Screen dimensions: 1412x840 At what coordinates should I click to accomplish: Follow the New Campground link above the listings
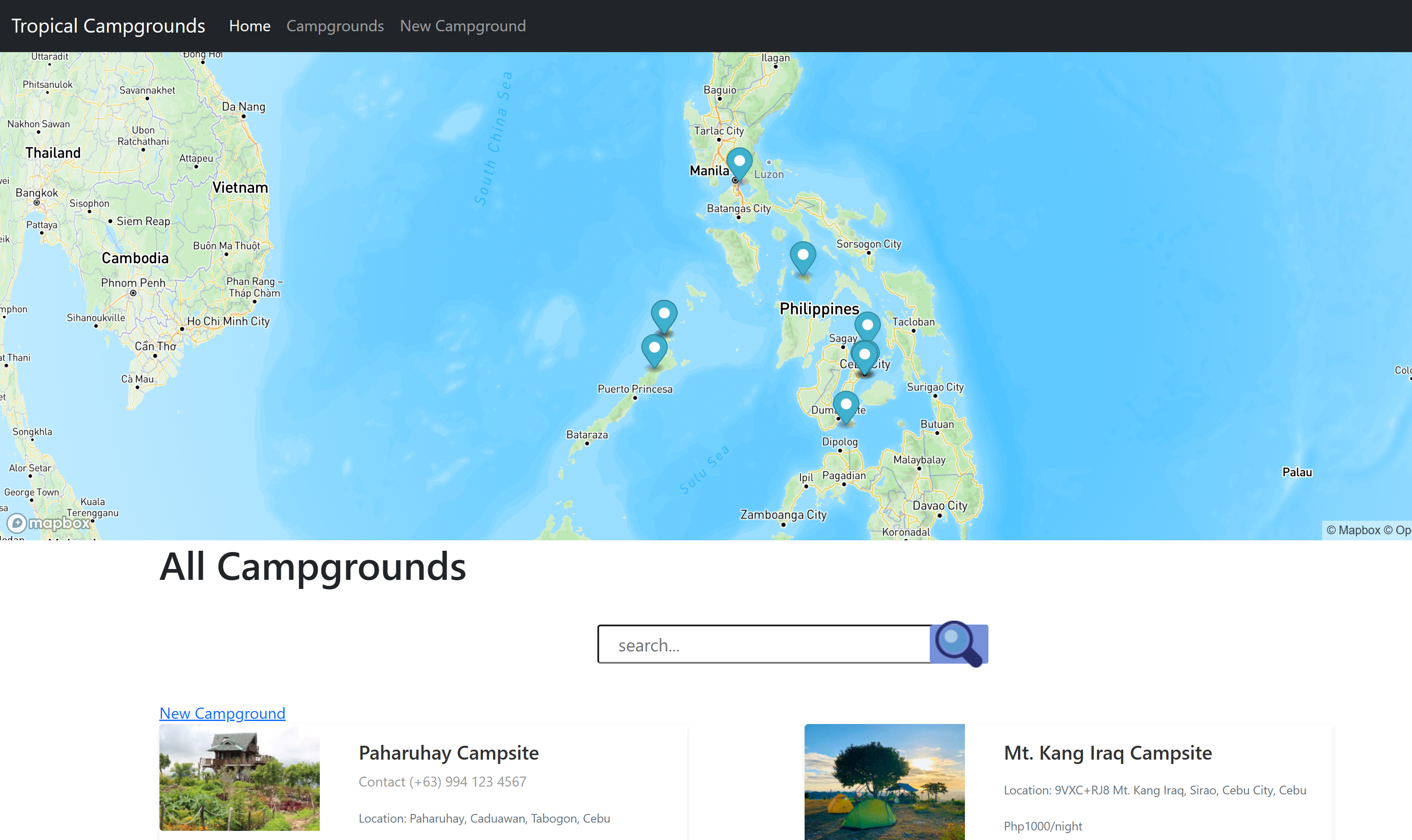coord(222,713)
